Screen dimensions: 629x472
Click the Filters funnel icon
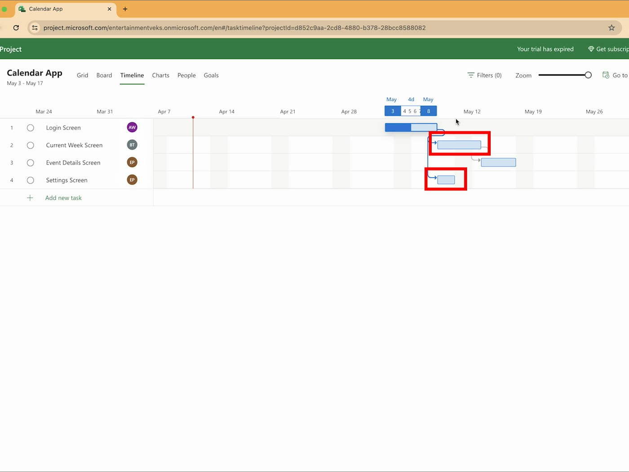[471, 75]
